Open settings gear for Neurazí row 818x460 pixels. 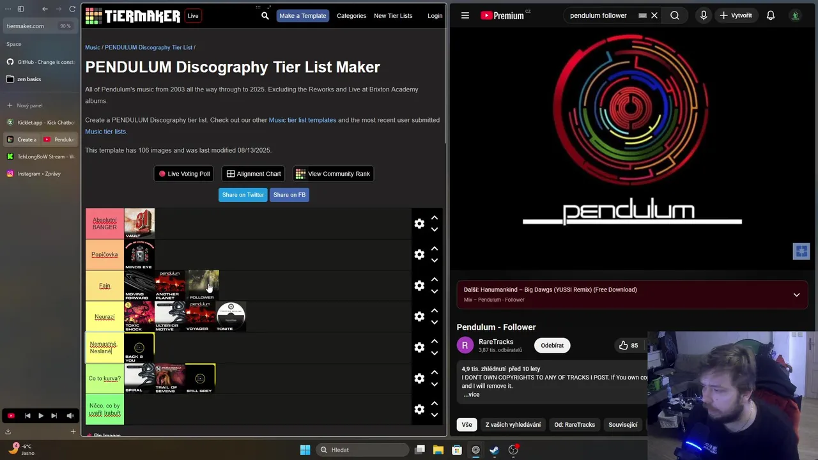[419, 316]
